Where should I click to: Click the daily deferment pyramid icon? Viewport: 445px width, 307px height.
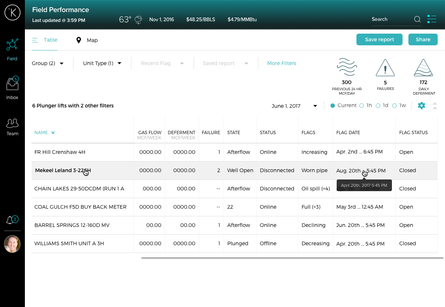click(x=423, y=68)
